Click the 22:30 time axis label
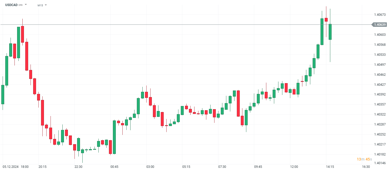 pyautogui.click(x=78, y=167)
